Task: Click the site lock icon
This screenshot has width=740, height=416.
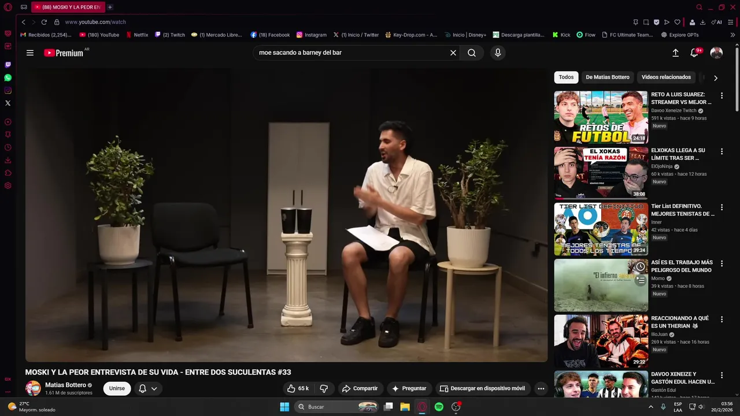Action: 57,22
